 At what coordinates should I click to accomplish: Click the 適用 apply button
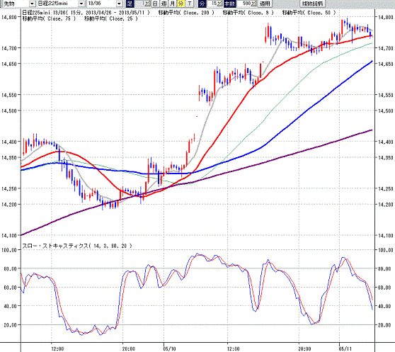(265, 4)
